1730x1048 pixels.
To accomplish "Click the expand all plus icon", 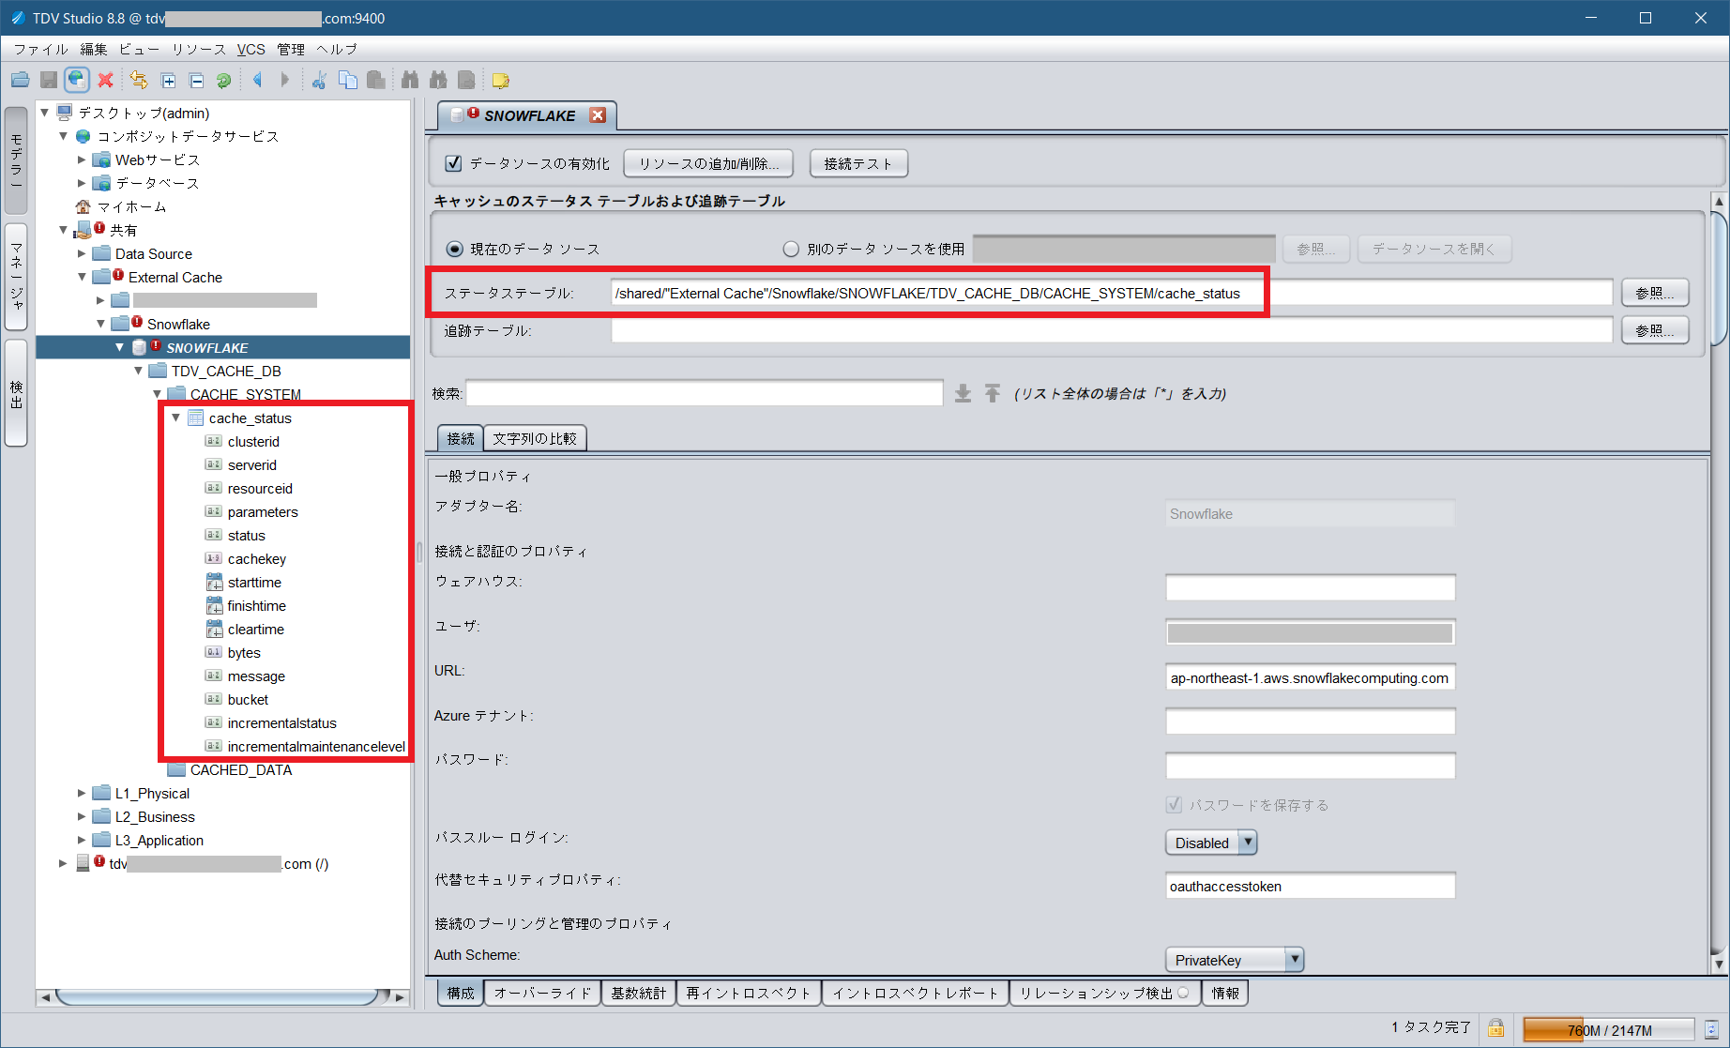I will point(168,81).
